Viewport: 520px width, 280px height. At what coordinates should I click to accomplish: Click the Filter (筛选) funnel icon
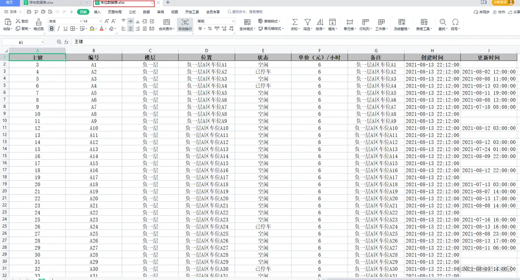pos(307,22)
